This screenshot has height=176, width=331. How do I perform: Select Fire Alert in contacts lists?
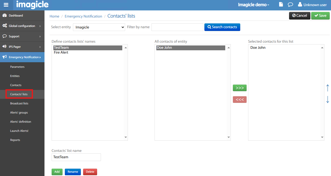click(x=61, y=53)
